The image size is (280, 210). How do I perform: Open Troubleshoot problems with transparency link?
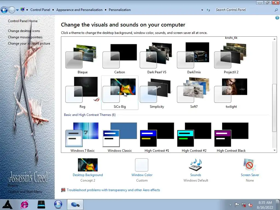pos(113,190)
